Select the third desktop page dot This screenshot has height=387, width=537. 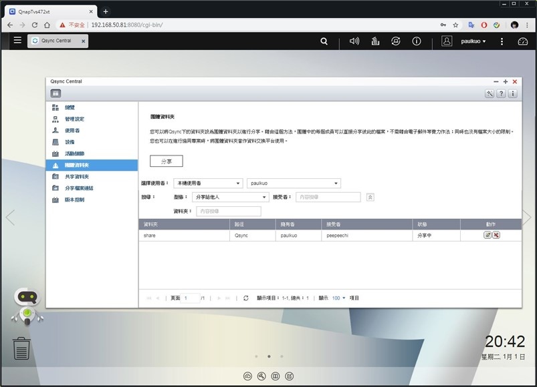click(282, 356)
